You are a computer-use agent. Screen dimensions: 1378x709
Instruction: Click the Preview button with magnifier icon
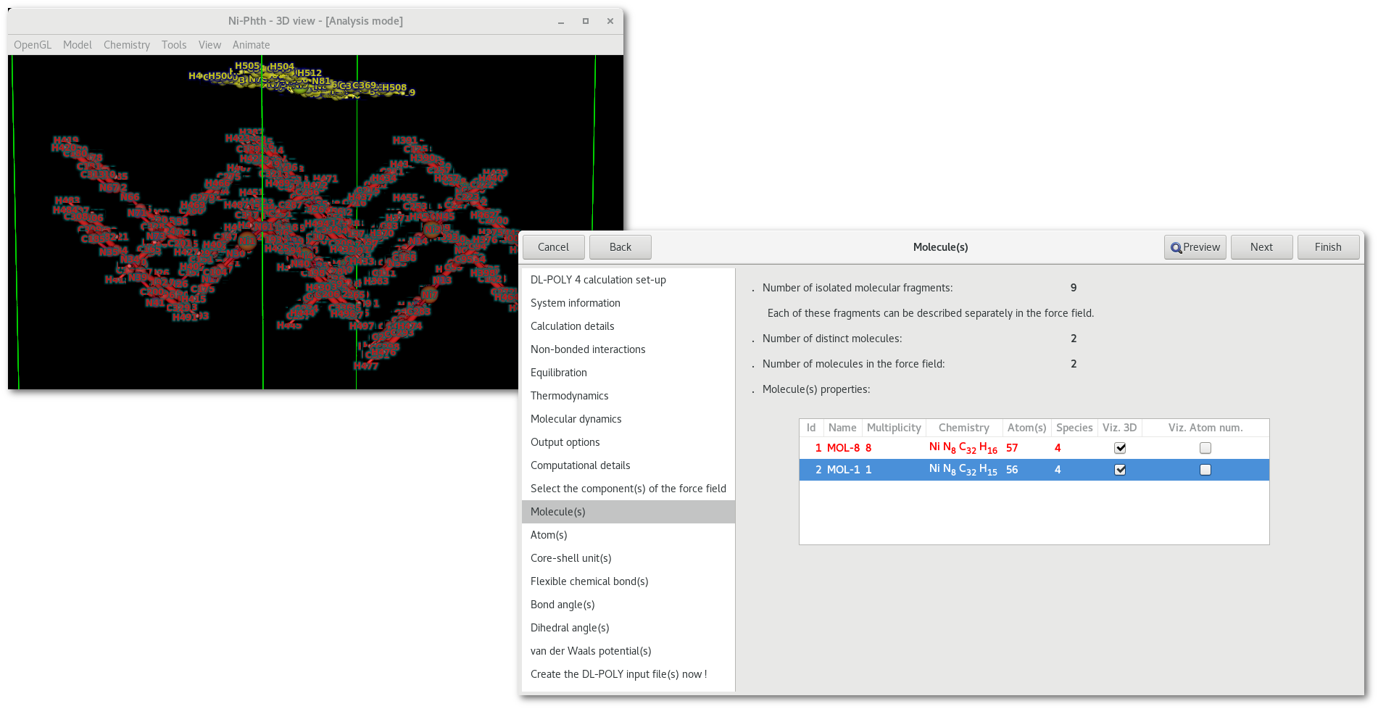click(1195, 247)
